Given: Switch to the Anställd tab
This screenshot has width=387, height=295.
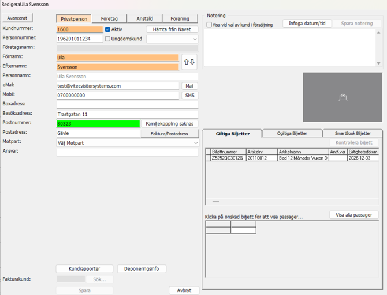Looking at the screenshot, I should click(144, 18).
